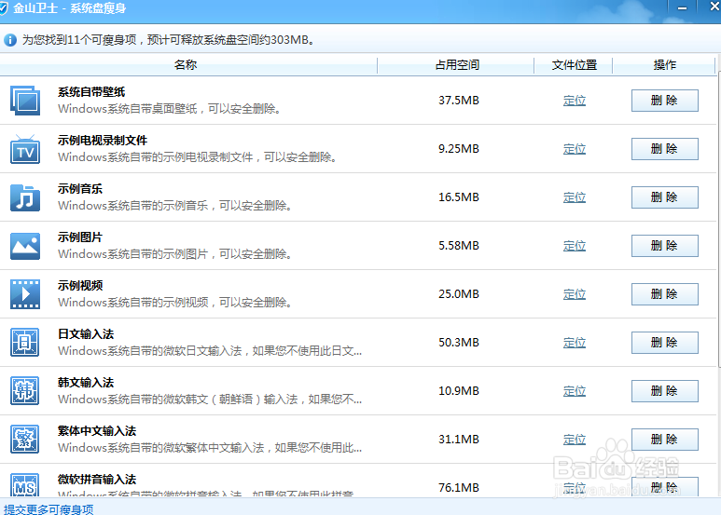721x515 pixels.
Task: Click the 303MB summary notice text
Action: [168, 40]
